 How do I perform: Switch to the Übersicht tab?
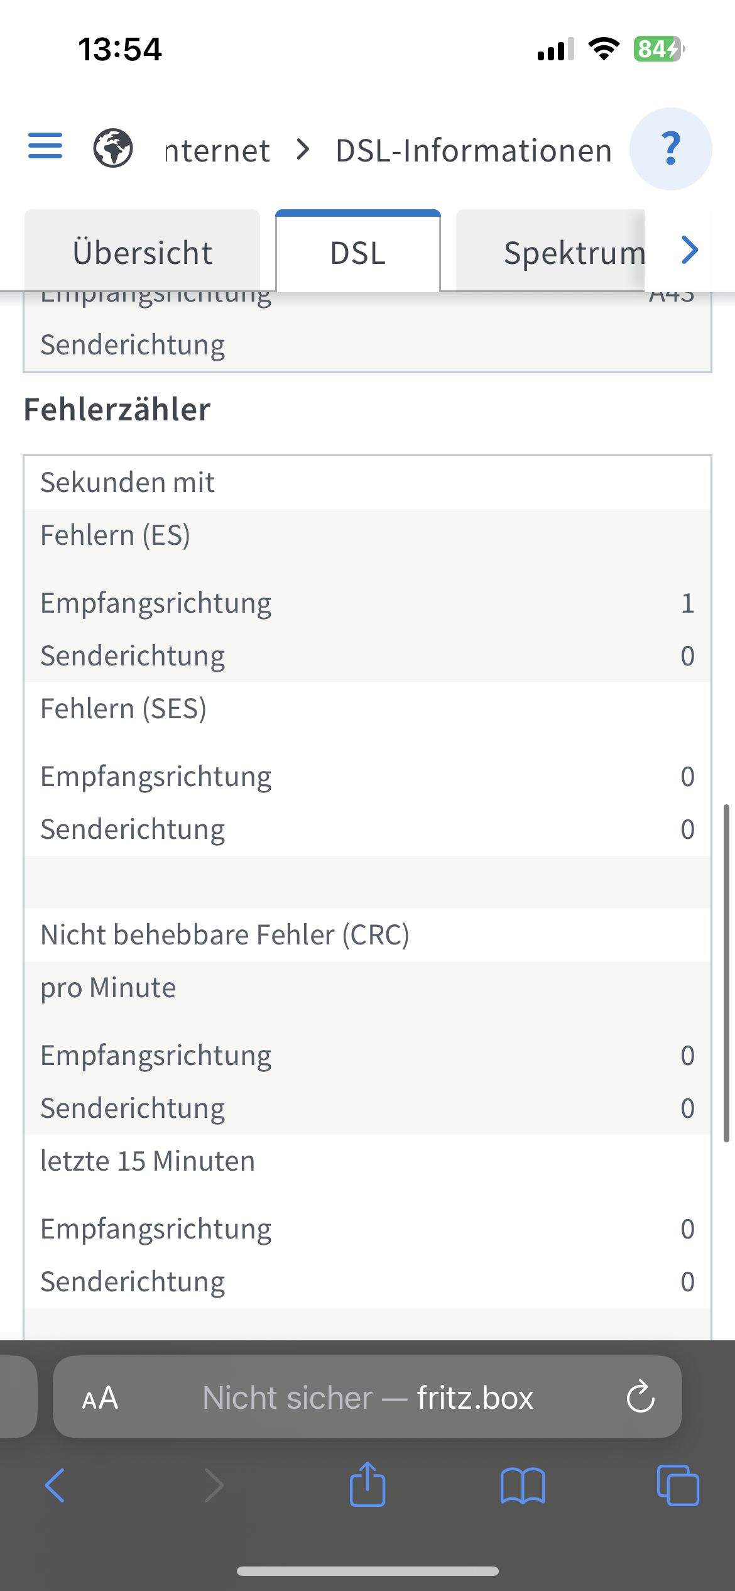coord(143,253)
